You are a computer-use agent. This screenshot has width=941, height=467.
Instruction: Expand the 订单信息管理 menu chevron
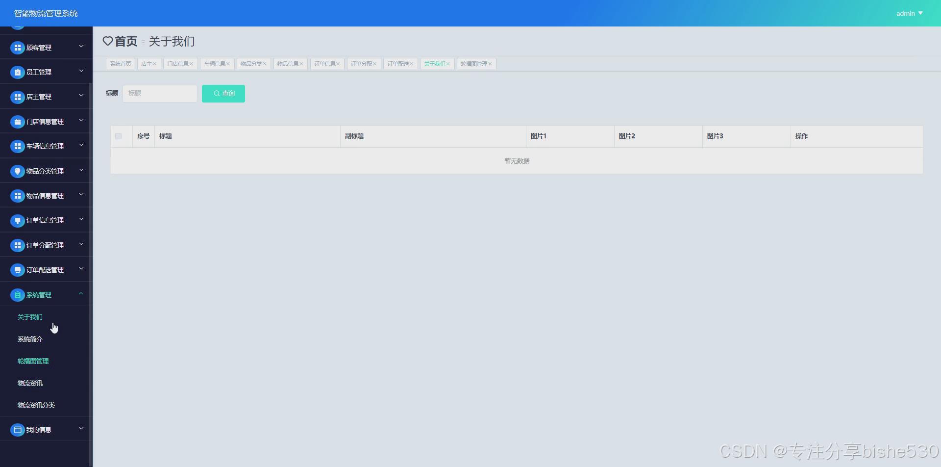point(81,219)
